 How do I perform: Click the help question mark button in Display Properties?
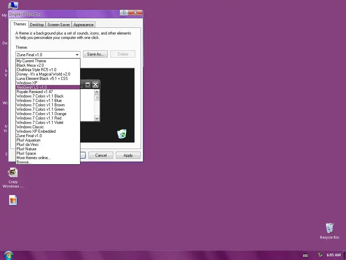pyautogui.click(x=124, y=13)
